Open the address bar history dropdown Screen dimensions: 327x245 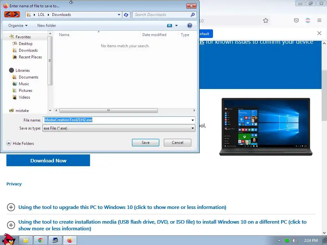click(119, 15)
